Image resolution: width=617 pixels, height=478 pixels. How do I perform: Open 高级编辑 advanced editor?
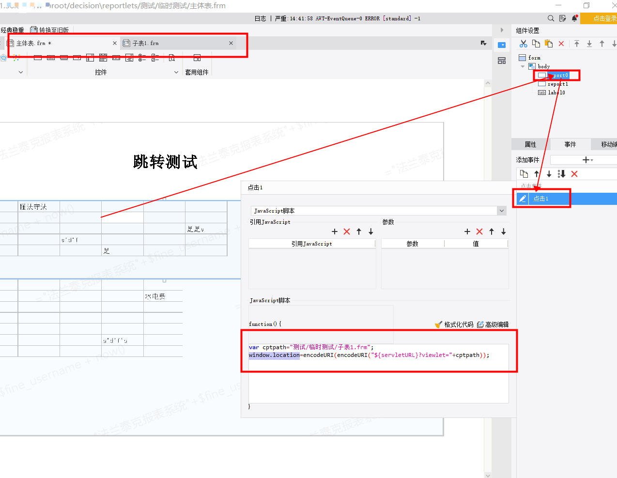[493, 324]
